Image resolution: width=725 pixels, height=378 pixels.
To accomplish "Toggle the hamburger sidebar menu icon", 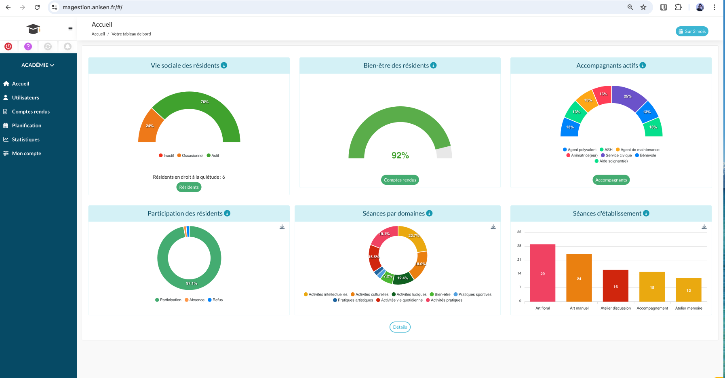I will click(x=70, y=29).
